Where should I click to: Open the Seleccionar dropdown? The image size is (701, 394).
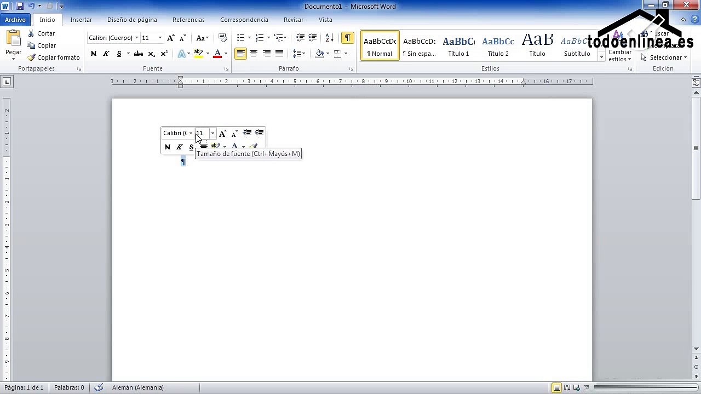coord(663,57)
